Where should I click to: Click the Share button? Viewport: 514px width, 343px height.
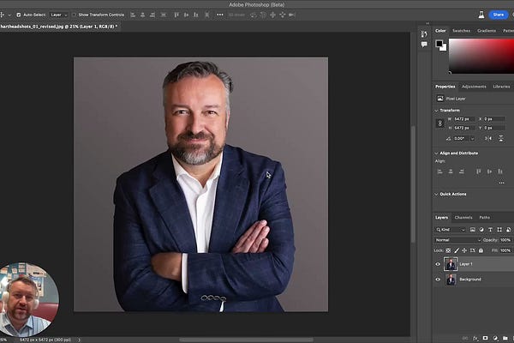click(499, 15)
